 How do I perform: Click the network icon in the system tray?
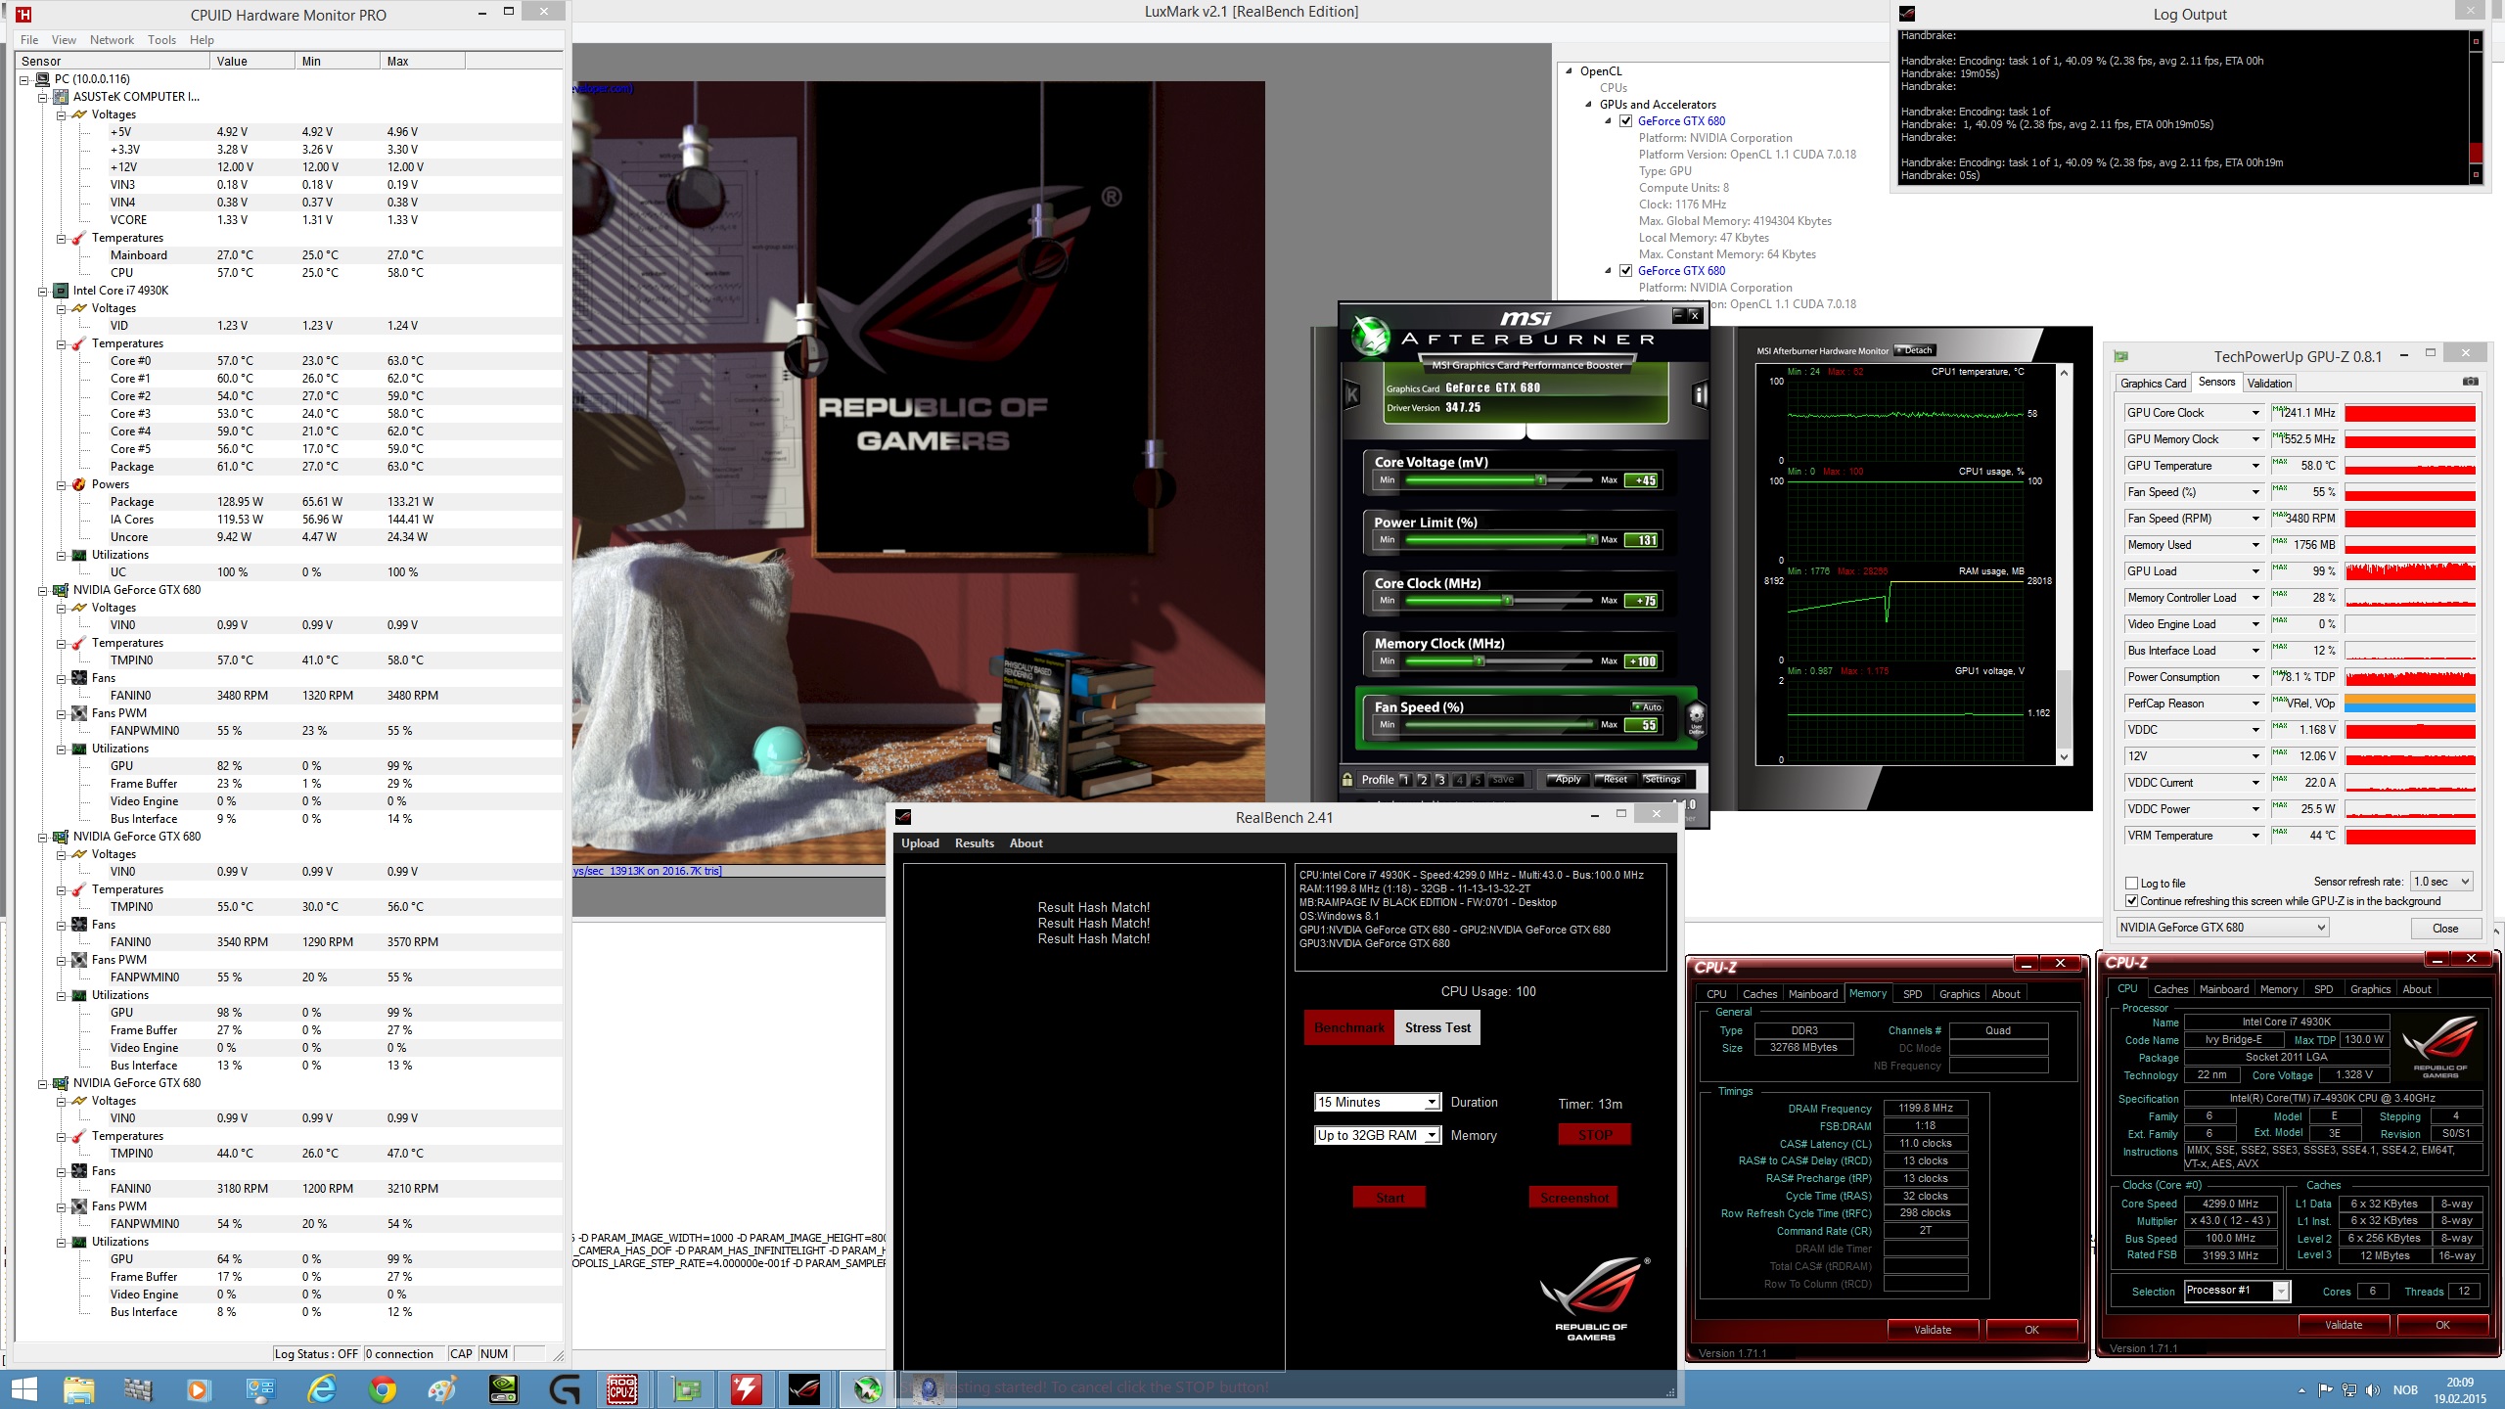(x=2348, y=1390)
